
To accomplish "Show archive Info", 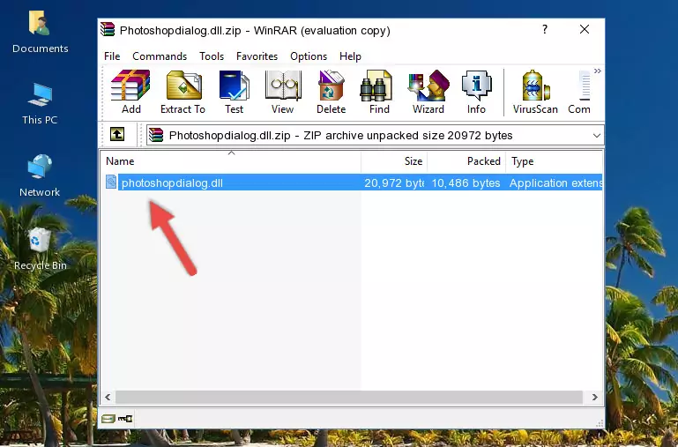I will [x=476, y=92].
